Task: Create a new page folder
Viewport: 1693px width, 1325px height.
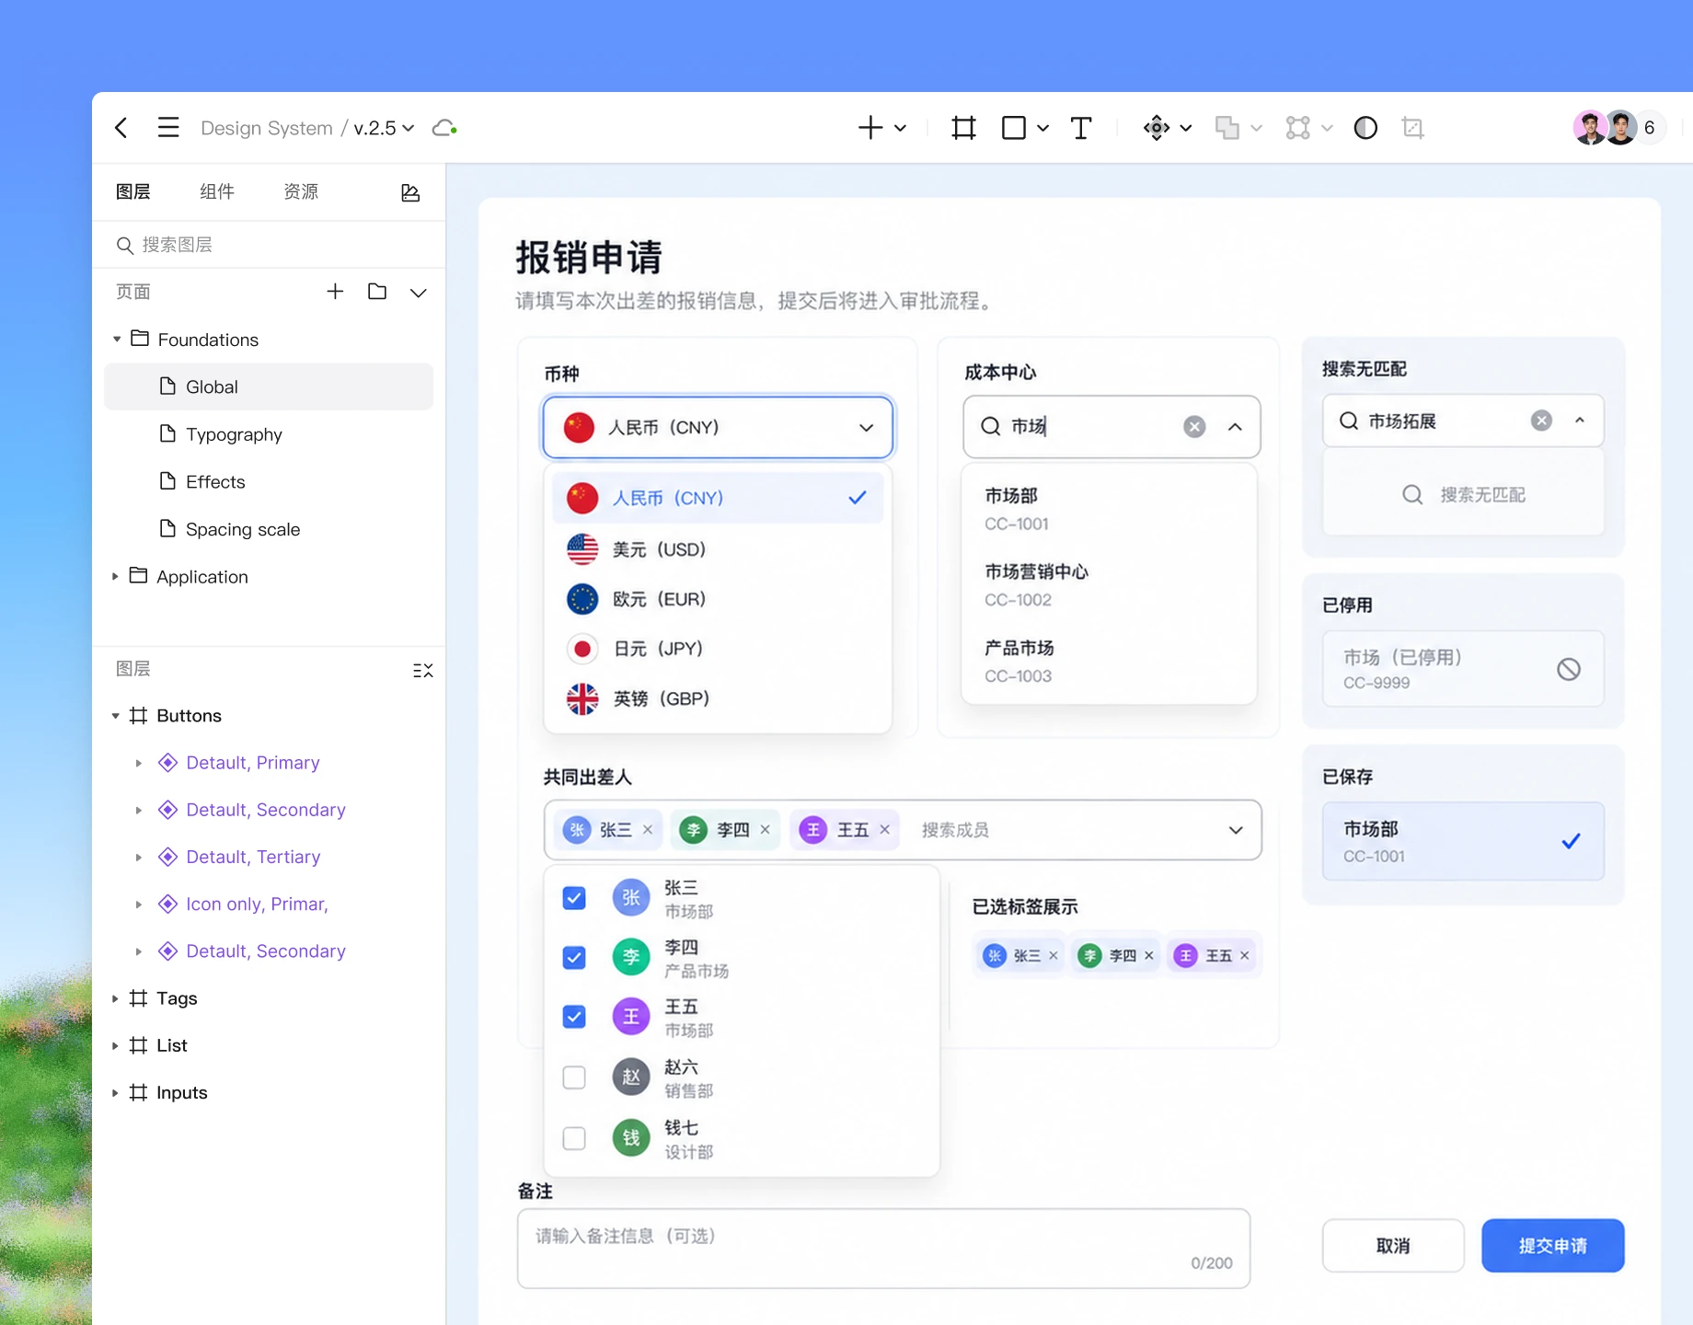Action: click(x=377, y=292)
